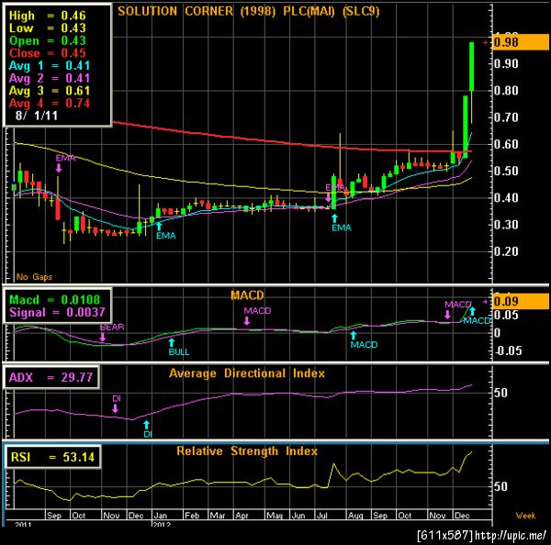Click the cyan EMA buy arrow in Jul 2012
551x545 pixels.
coord(334,218)
